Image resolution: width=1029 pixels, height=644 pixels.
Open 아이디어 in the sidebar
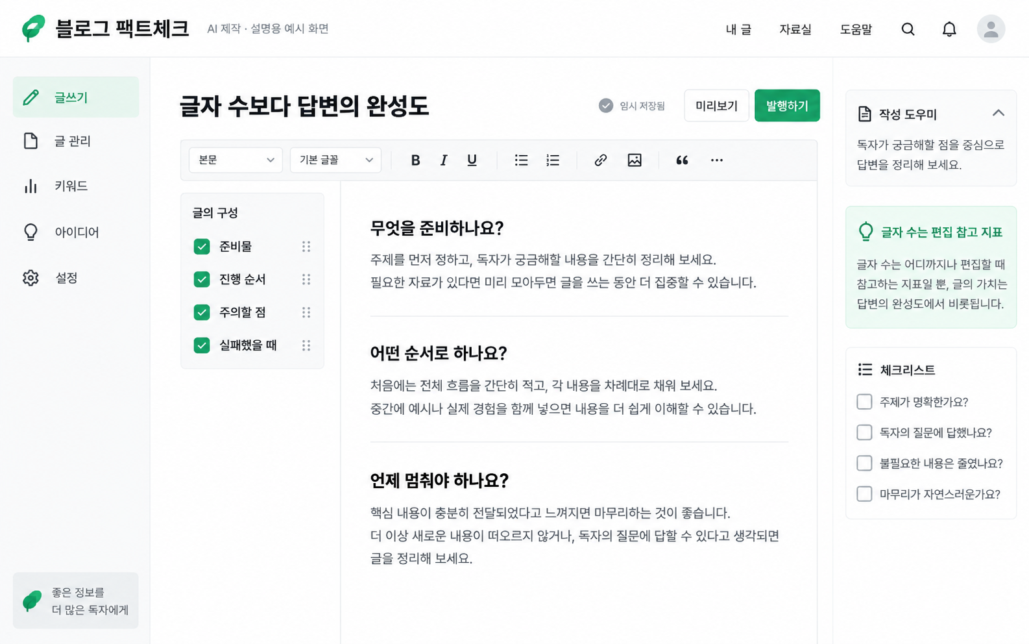coord(76,232)
